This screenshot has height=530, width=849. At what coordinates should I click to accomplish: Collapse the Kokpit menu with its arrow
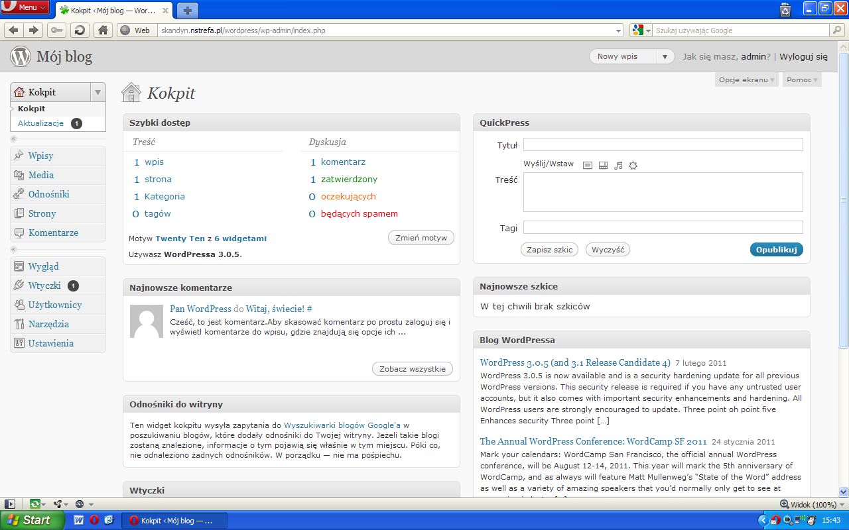pos(98,92)
